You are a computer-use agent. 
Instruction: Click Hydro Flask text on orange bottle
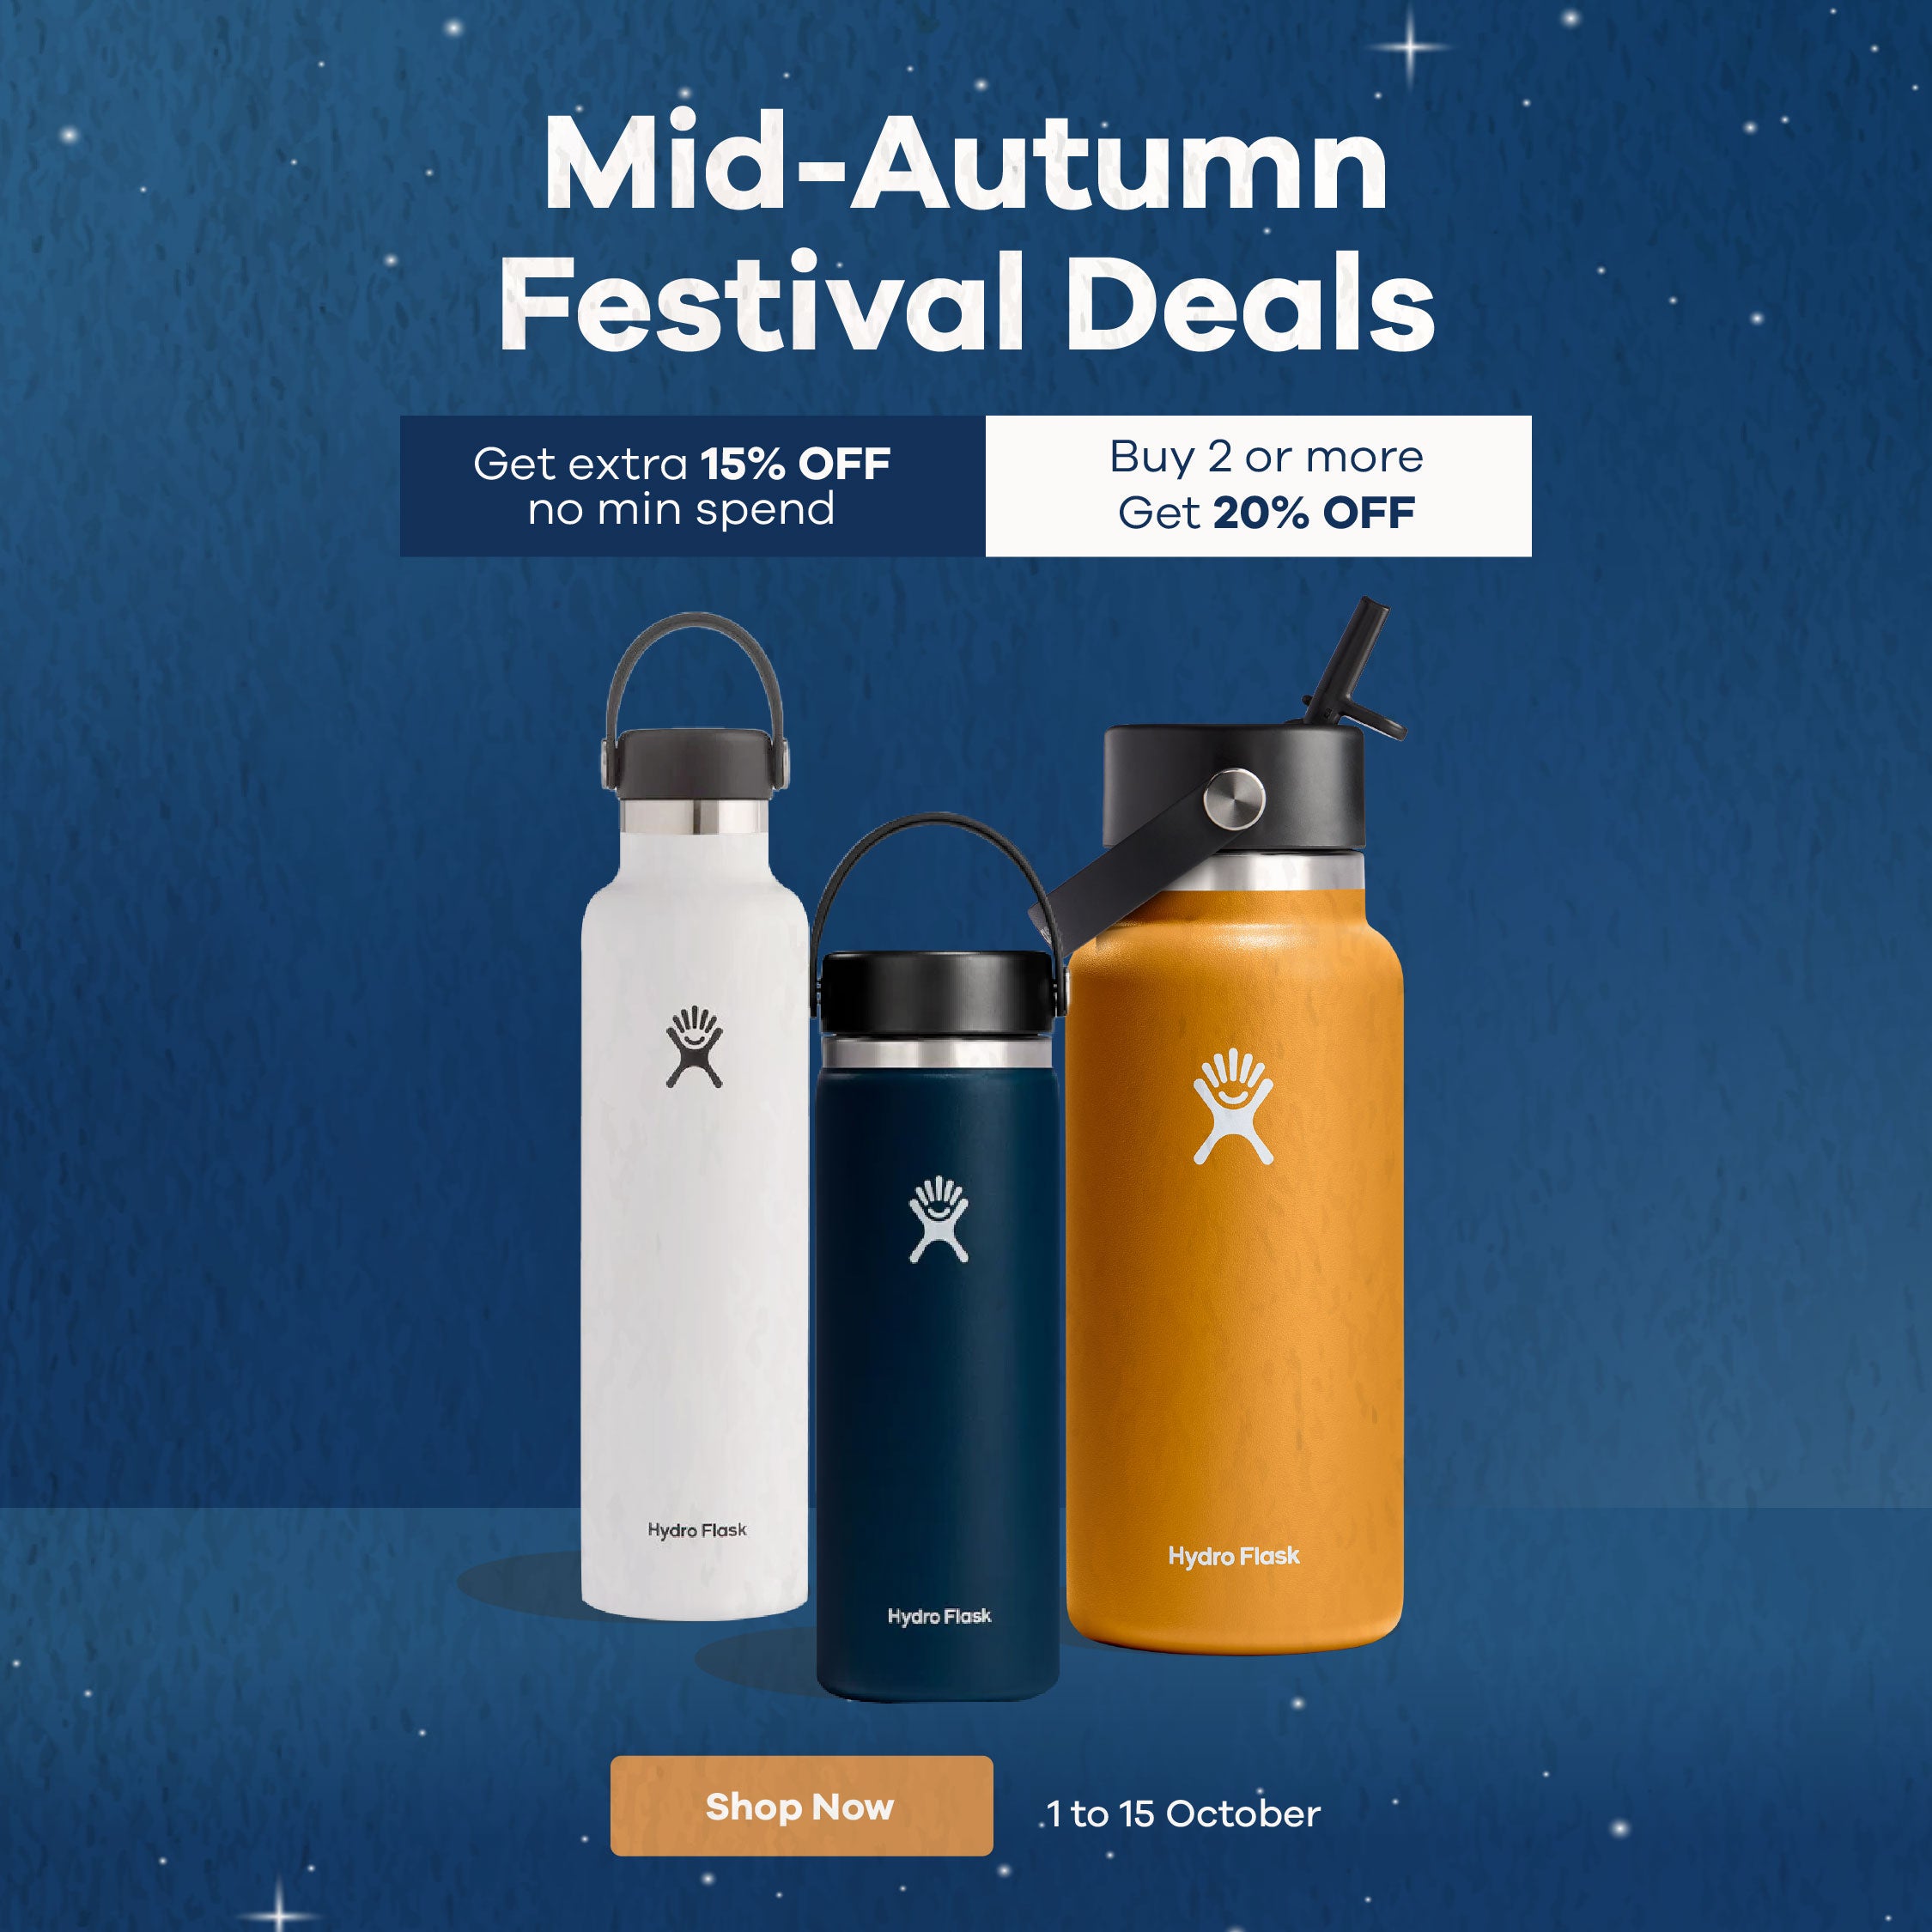click(1234, 1556)
